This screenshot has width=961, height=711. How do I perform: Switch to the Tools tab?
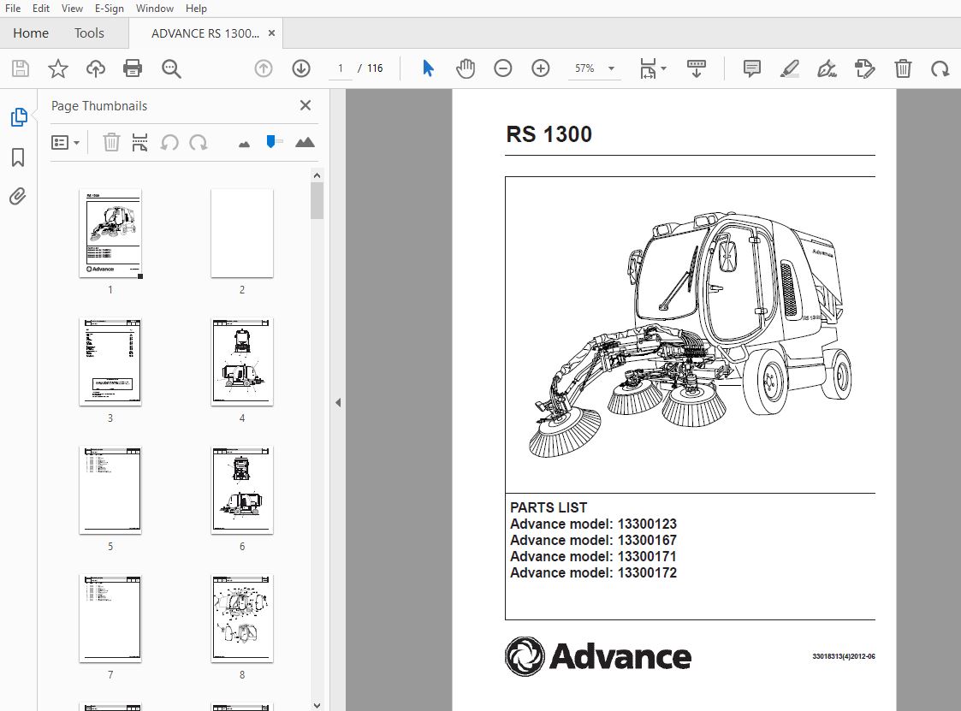[x=89, y=33]
